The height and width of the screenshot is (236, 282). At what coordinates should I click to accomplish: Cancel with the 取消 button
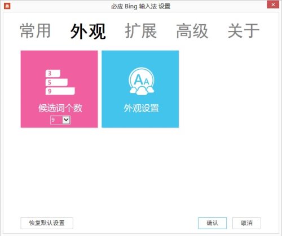tap(246, 223)
